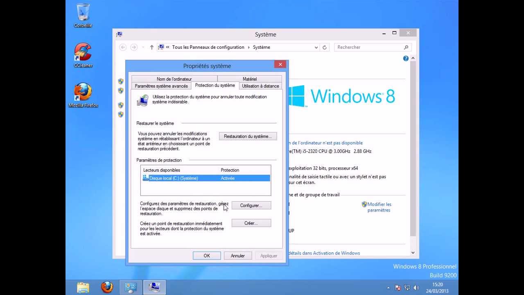The width and height of the screenshot is (524, 295).
Task: Open File Explorer from the taskbar
Action: click(83, 287)
